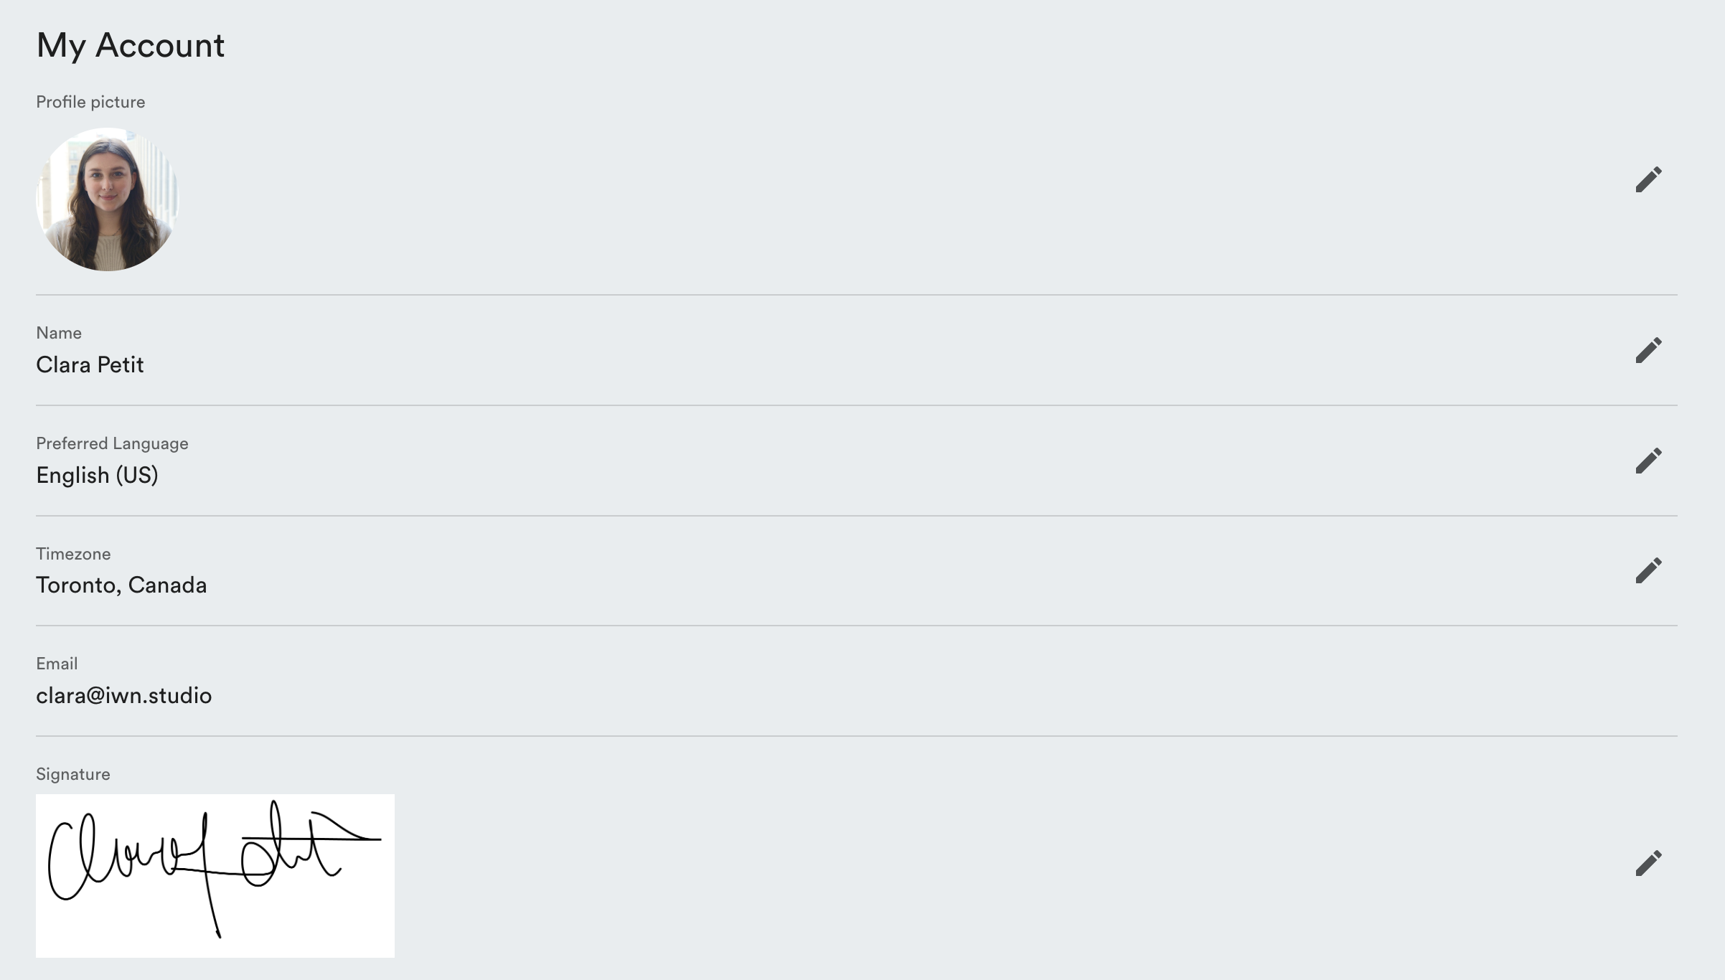
Task: Click the Timezone field label
Action: (73, 554)
